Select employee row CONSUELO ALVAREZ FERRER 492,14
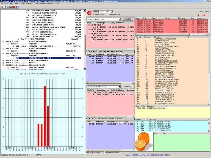This screenshot has width=211, height=158. (x=54, y=13)
